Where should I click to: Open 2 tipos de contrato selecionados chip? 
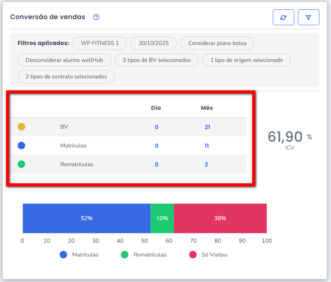66,76
